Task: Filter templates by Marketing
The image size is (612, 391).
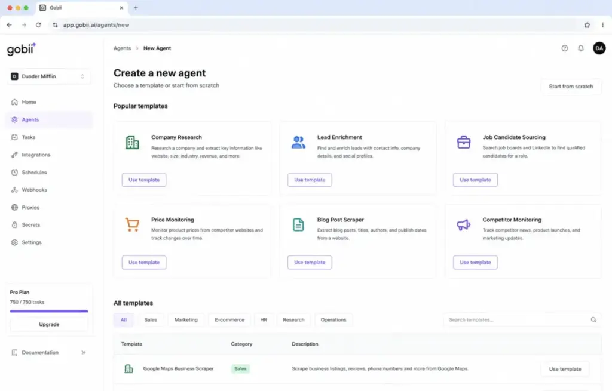Action: point(186,319)
